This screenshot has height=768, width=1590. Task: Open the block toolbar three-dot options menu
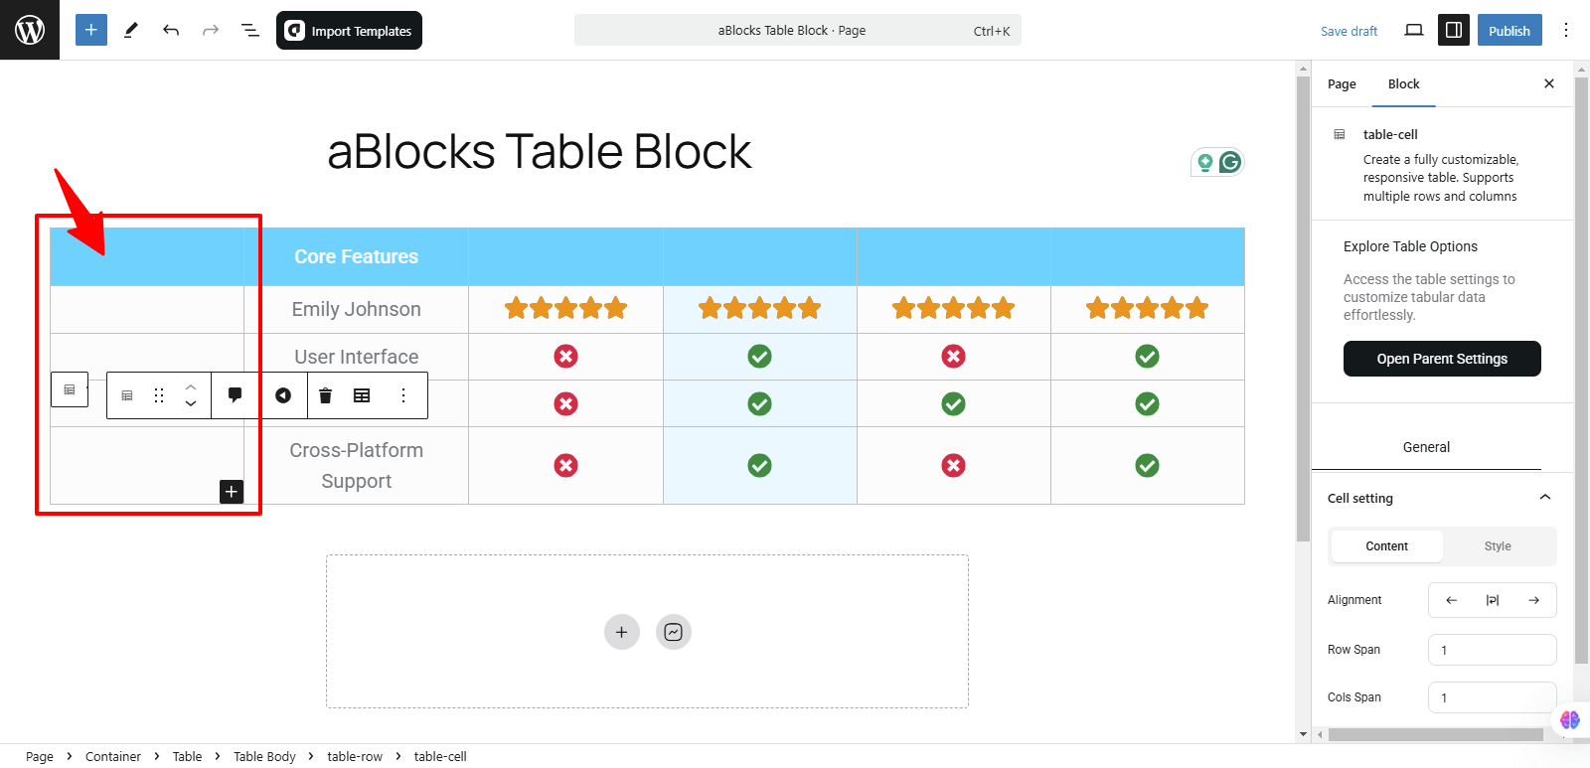point(403,395)
